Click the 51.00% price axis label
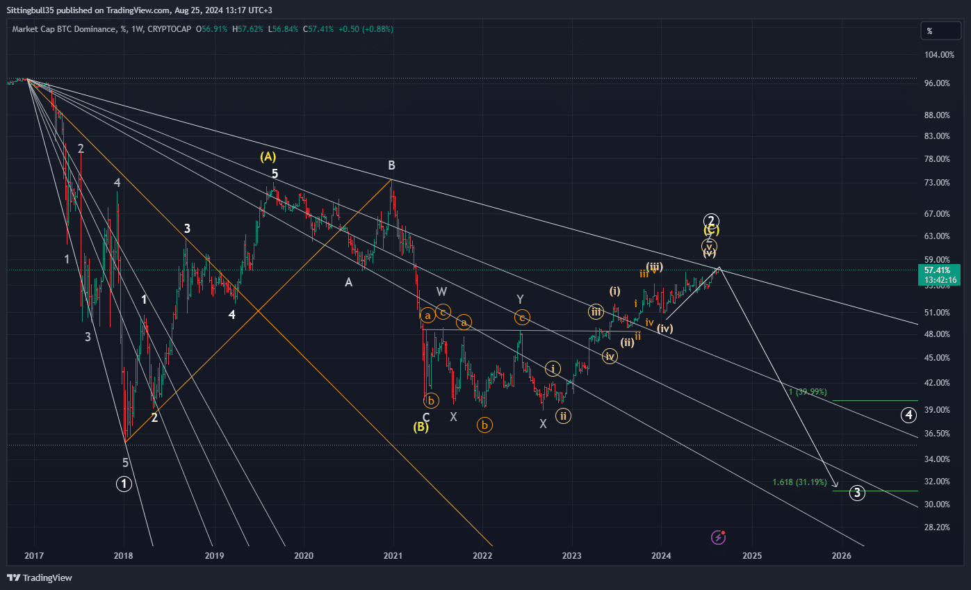Viewport: 971px width, 590px height. point(938,313)
